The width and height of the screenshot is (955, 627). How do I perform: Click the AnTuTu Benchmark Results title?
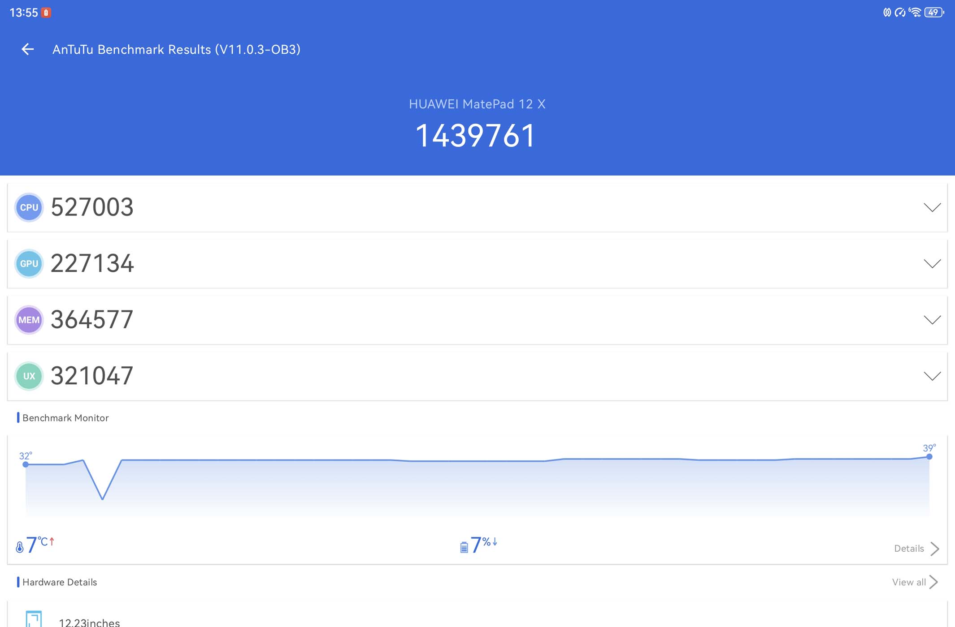pos(176,49)
